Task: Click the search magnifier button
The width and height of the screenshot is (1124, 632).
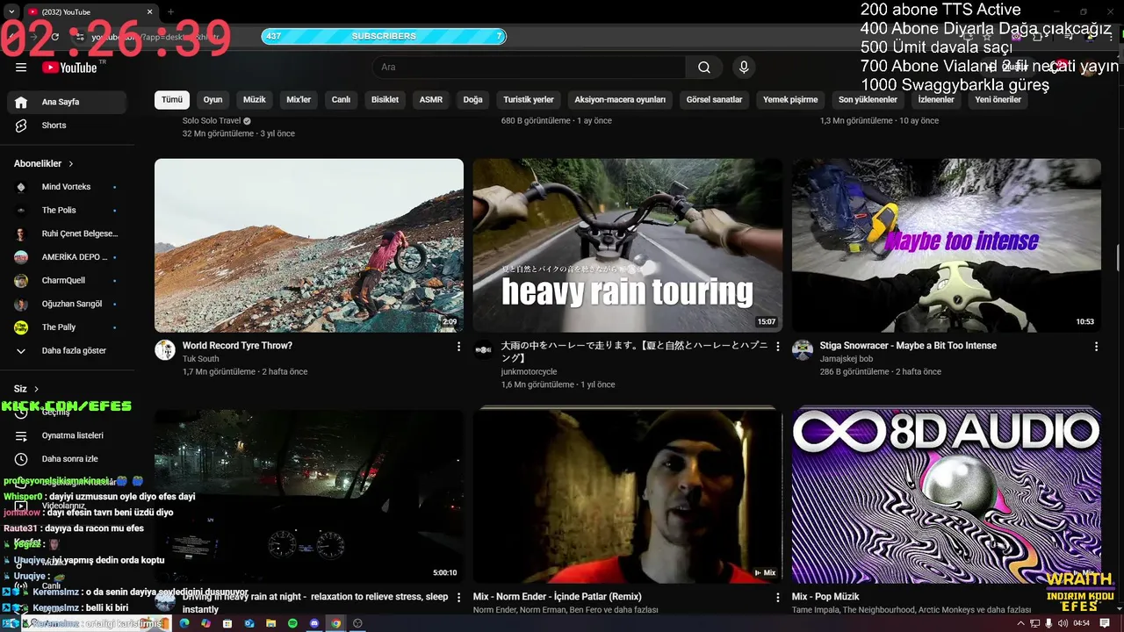Action: click(x=704, y=67)
